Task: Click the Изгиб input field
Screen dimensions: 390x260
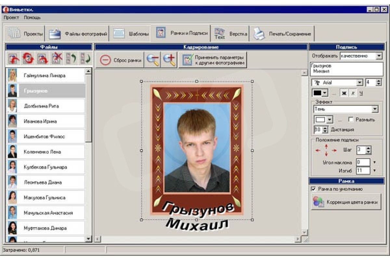Action: (x=363, y=170)
